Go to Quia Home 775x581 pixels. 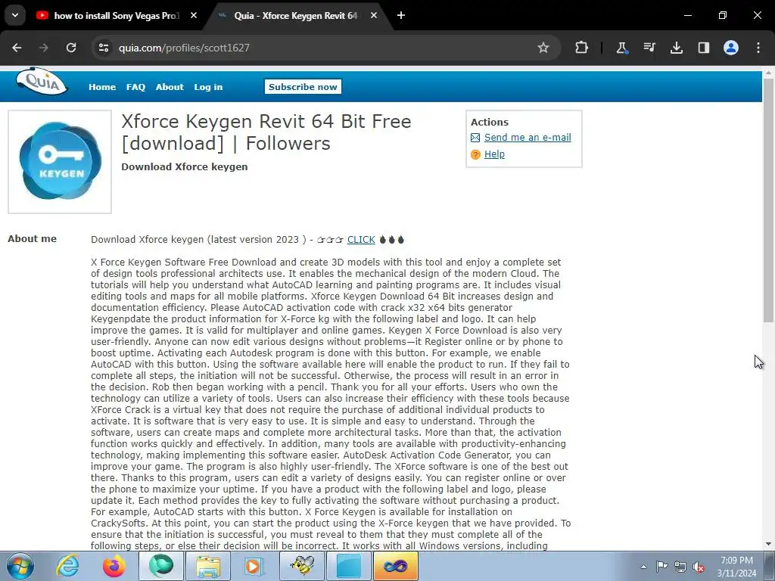click(x=102, y=87)
